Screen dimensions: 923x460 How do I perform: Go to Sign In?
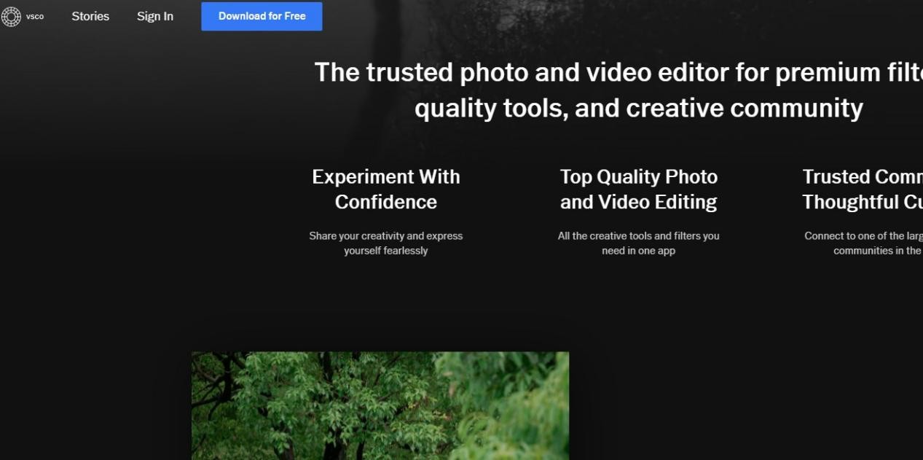[x=155, y=16]
